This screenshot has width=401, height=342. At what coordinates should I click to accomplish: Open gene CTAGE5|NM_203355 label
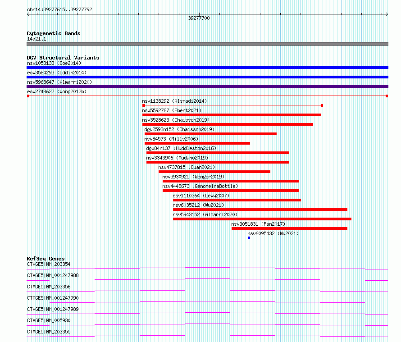tap(49, 332)
